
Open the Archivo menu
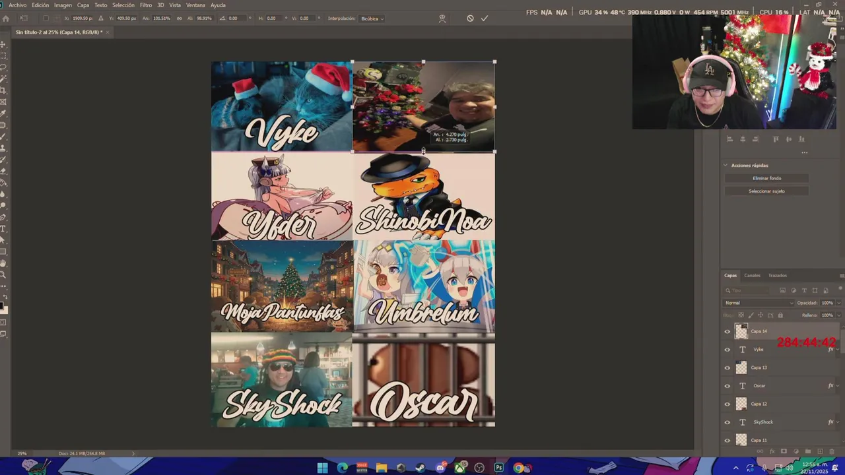(x=18, y=5)
